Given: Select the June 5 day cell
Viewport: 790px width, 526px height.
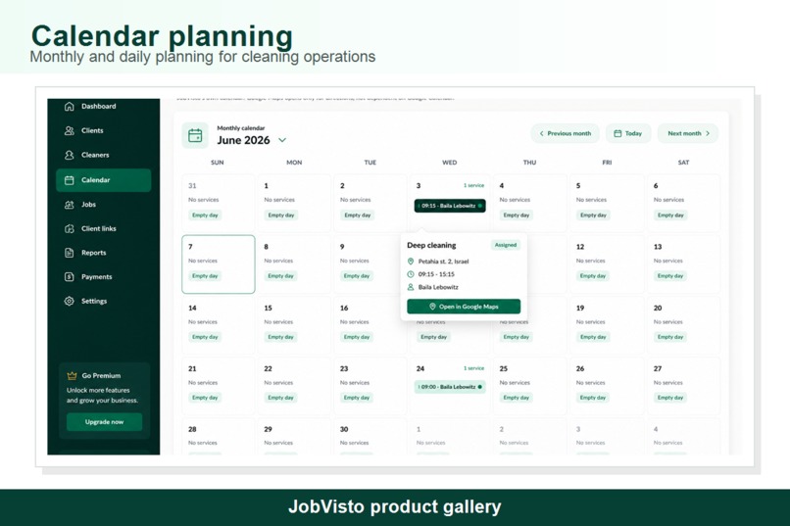Looking at the screenshot, I should point(607,204).
